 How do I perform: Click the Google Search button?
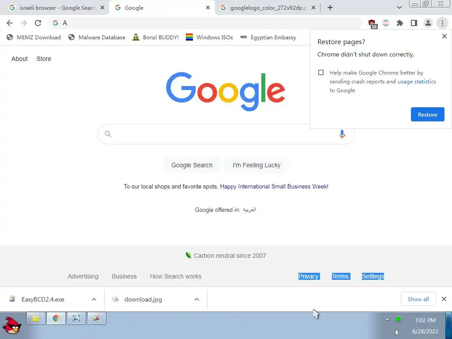[192, 165]
